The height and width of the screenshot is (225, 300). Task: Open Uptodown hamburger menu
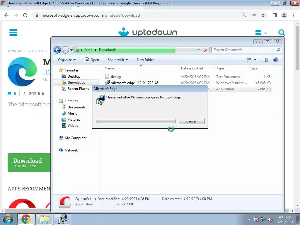click(x=13, y=33)
